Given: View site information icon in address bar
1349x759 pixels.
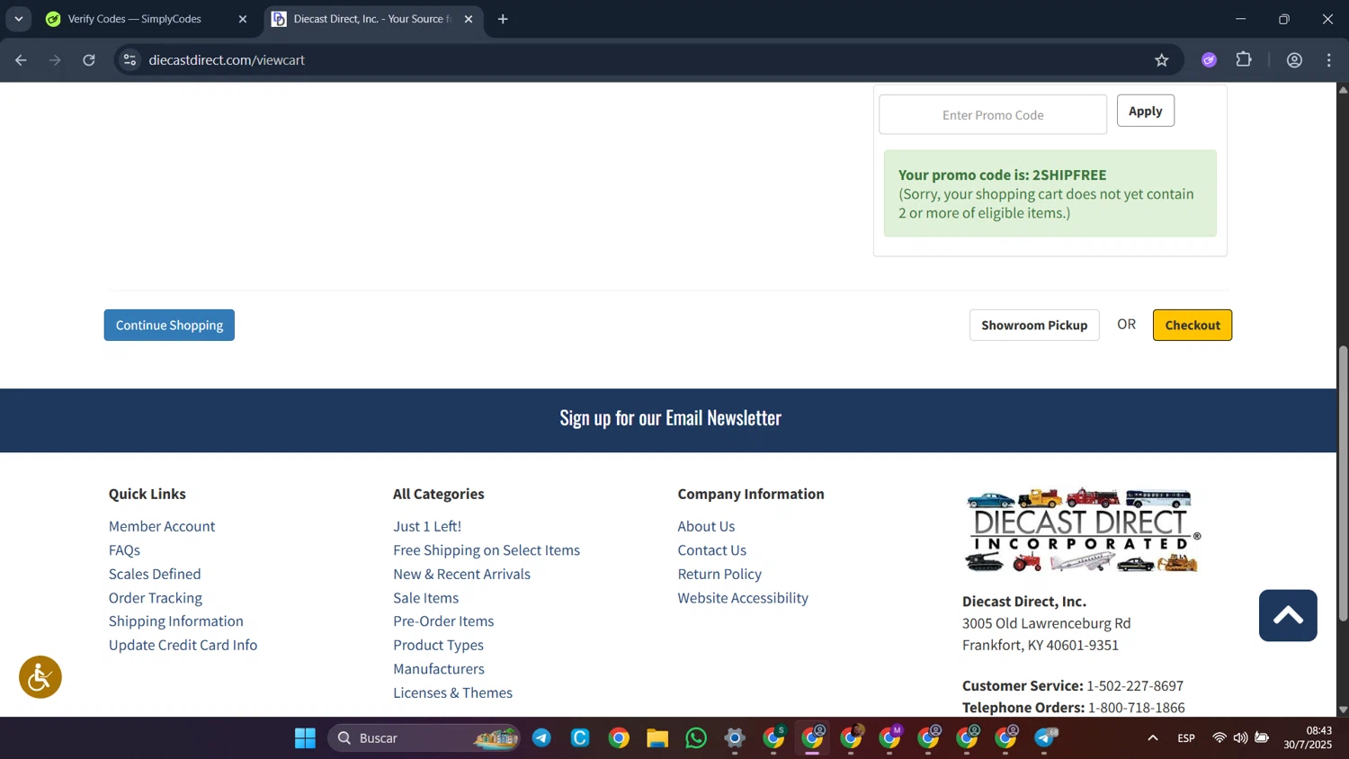Looking at the screenshot, I should (130, 60).
